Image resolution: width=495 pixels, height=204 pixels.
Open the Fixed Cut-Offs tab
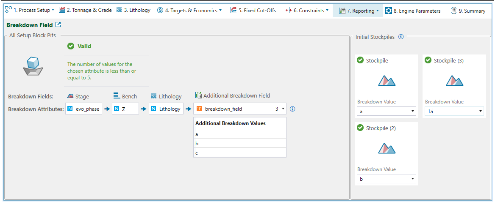[x=253, y=10]
